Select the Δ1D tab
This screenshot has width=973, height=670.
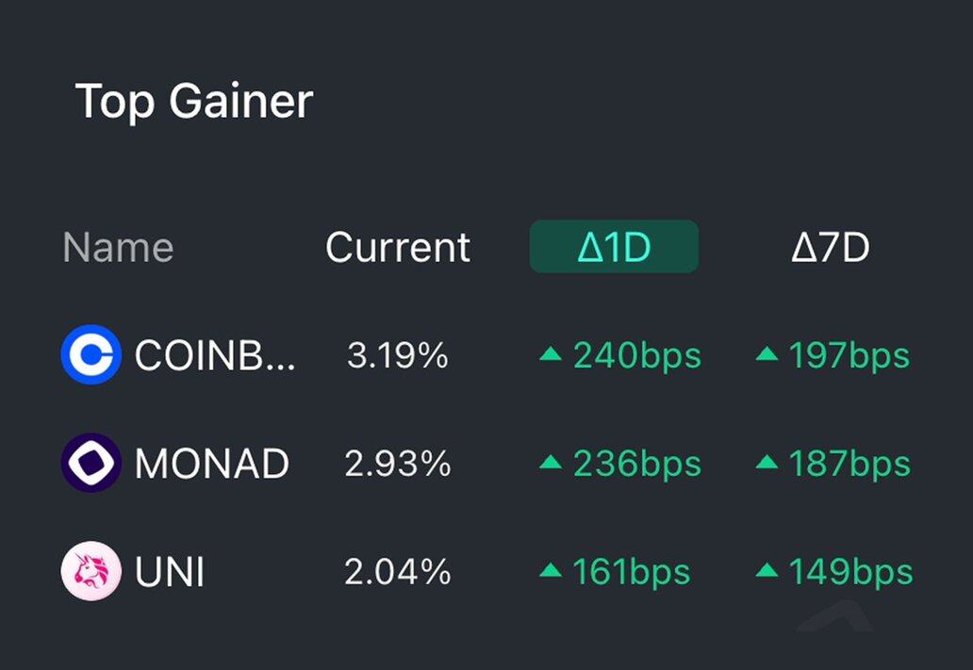tap(614, 247)
